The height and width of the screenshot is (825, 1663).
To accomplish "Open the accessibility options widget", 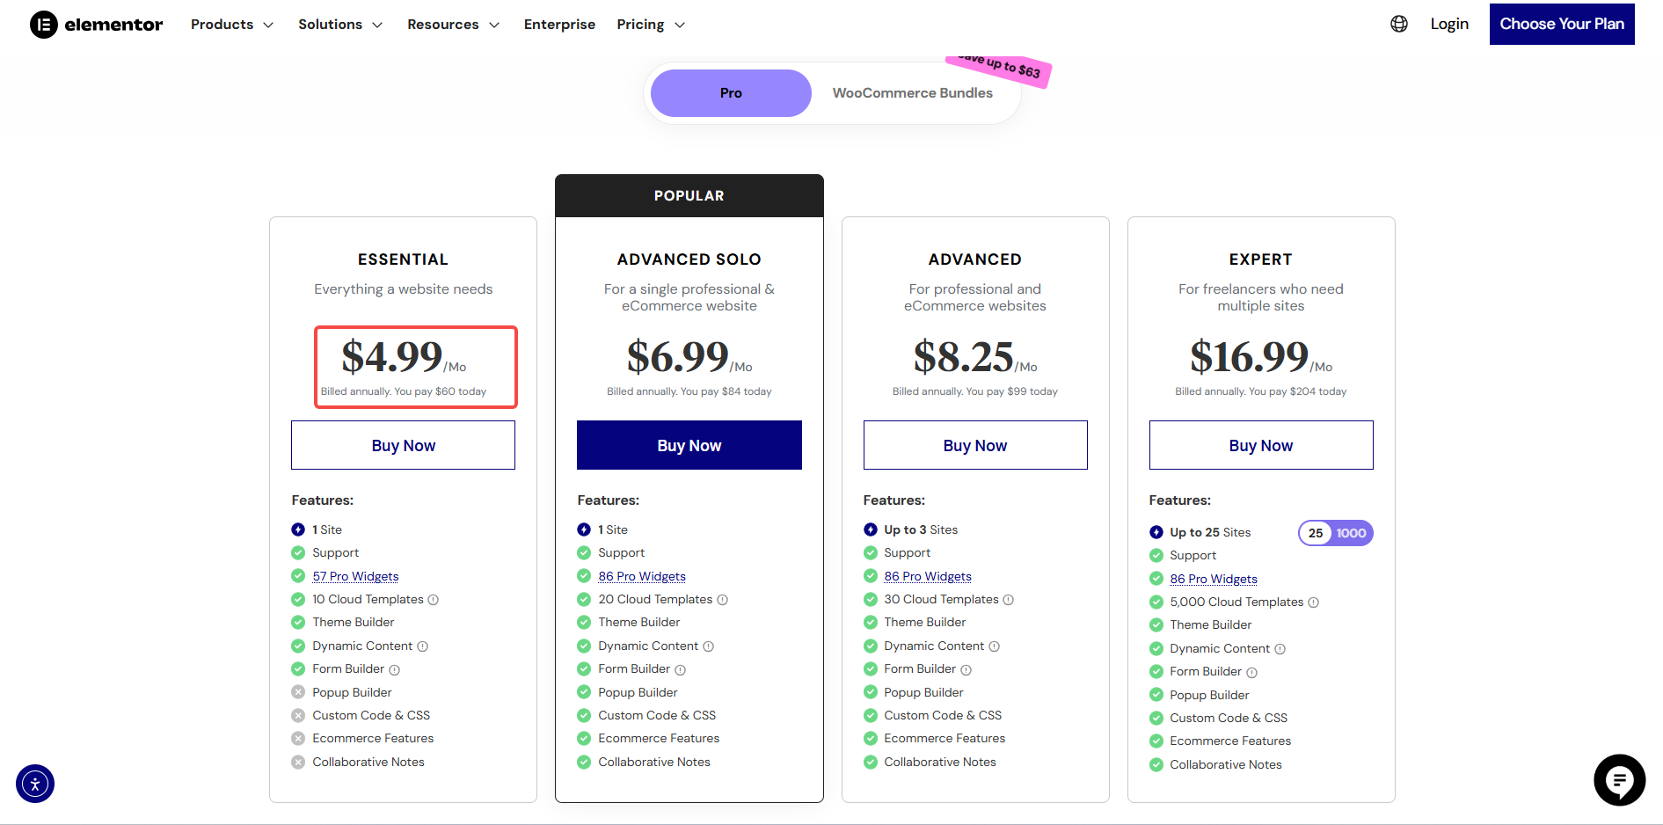I will click(35, 783).
